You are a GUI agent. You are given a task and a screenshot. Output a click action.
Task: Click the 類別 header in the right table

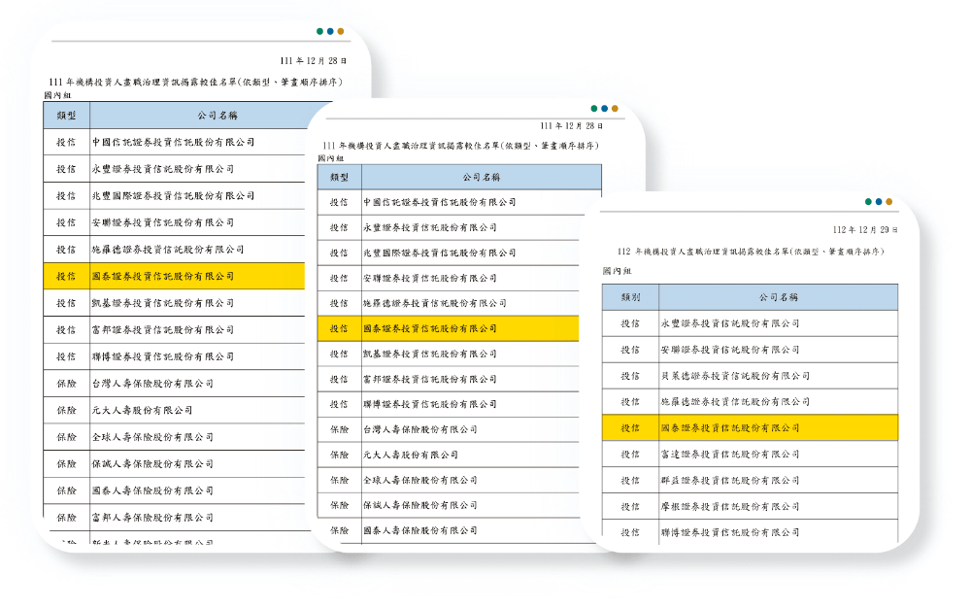pyautogui.click(x=630, y=297)
